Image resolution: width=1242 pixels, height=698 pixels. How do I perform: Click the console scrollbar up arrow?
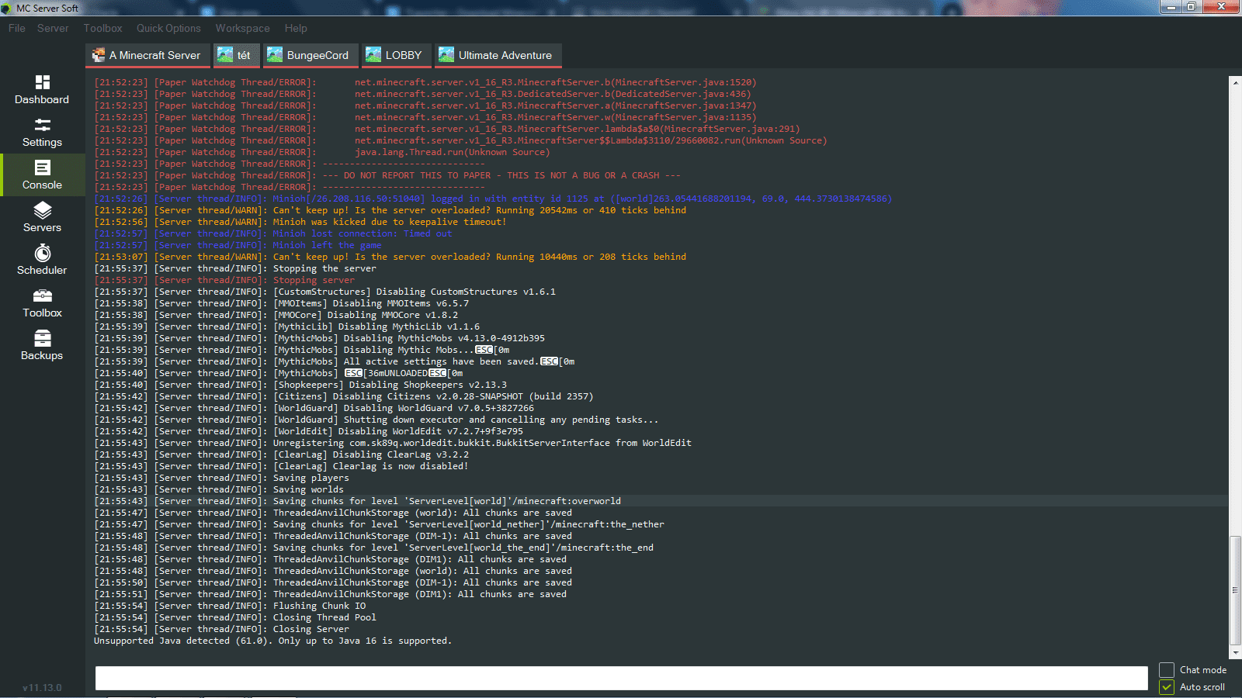coord(1235,82)
